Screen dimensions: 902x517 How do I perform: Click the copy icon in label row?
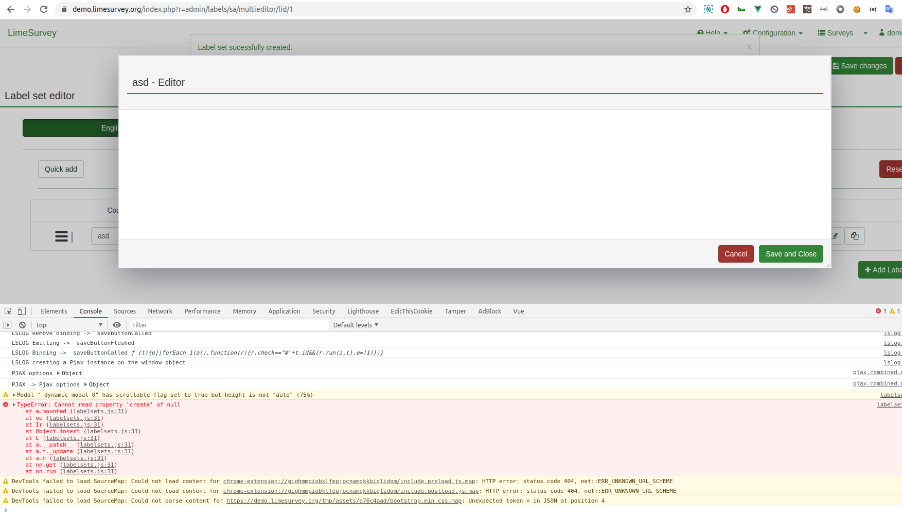click(855, 236)
